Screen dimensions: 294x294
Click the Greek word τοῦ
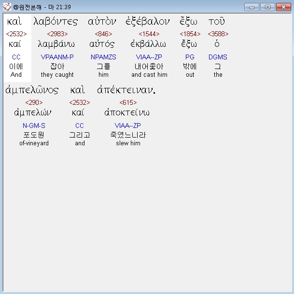[217, 21]
